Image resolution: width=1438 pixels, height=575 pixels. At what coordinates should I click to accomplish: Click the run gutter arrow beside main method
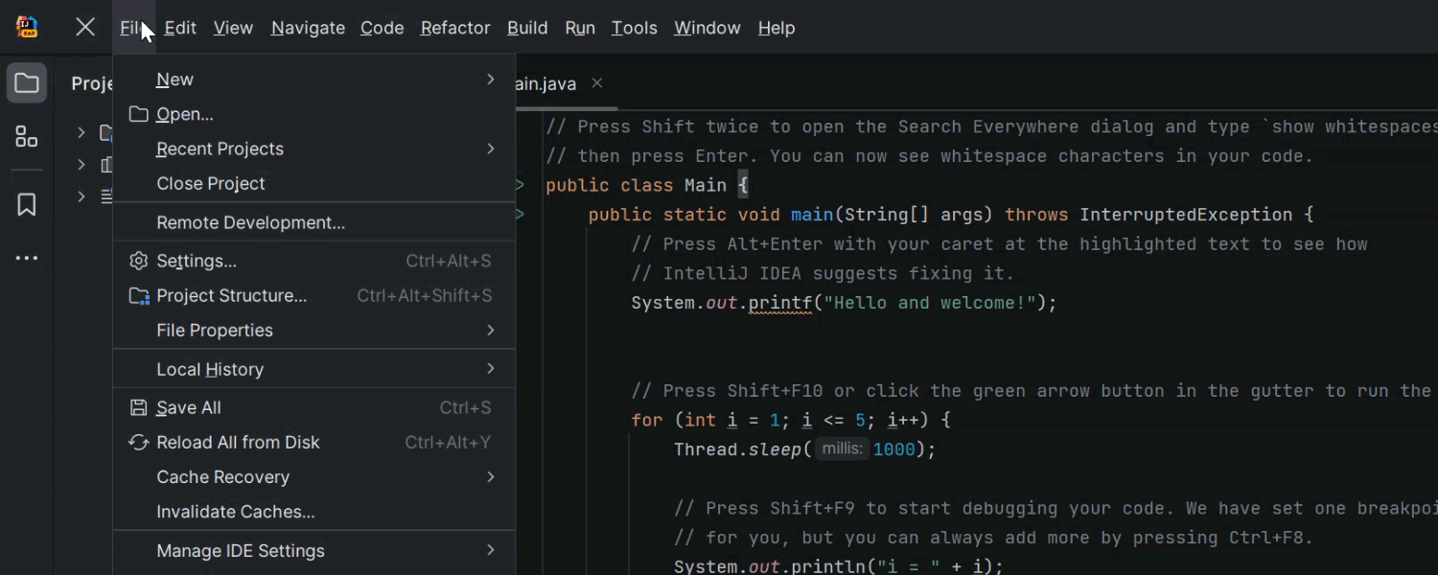click(520, 215)
